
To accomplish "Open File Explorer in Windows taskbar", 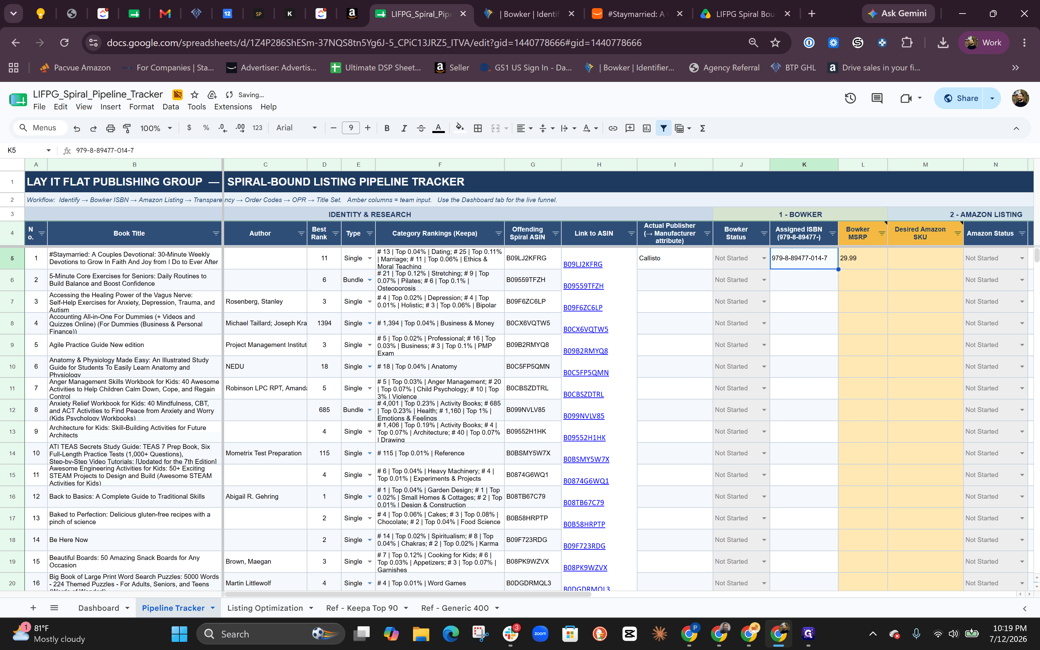I will pyautogui.click(x=421, y=634).
